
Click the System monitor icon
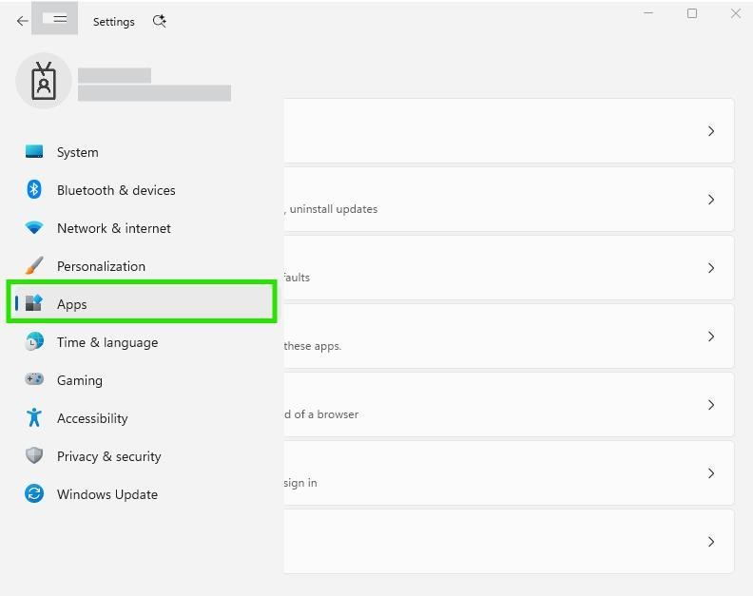coord(34,152)
